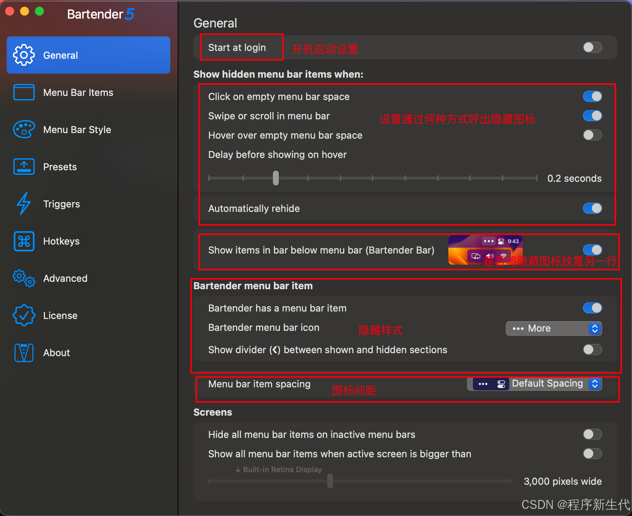The image size is (632, 516).
Task: Go to Triggers section
Action: [x=88, y=204]
